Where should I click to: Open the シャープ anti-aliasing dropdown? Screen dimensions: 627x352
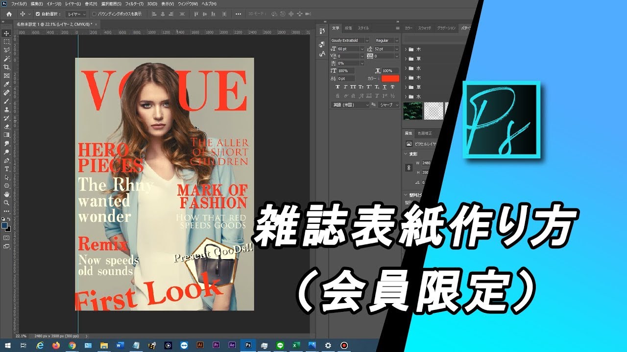coord(389,105)
